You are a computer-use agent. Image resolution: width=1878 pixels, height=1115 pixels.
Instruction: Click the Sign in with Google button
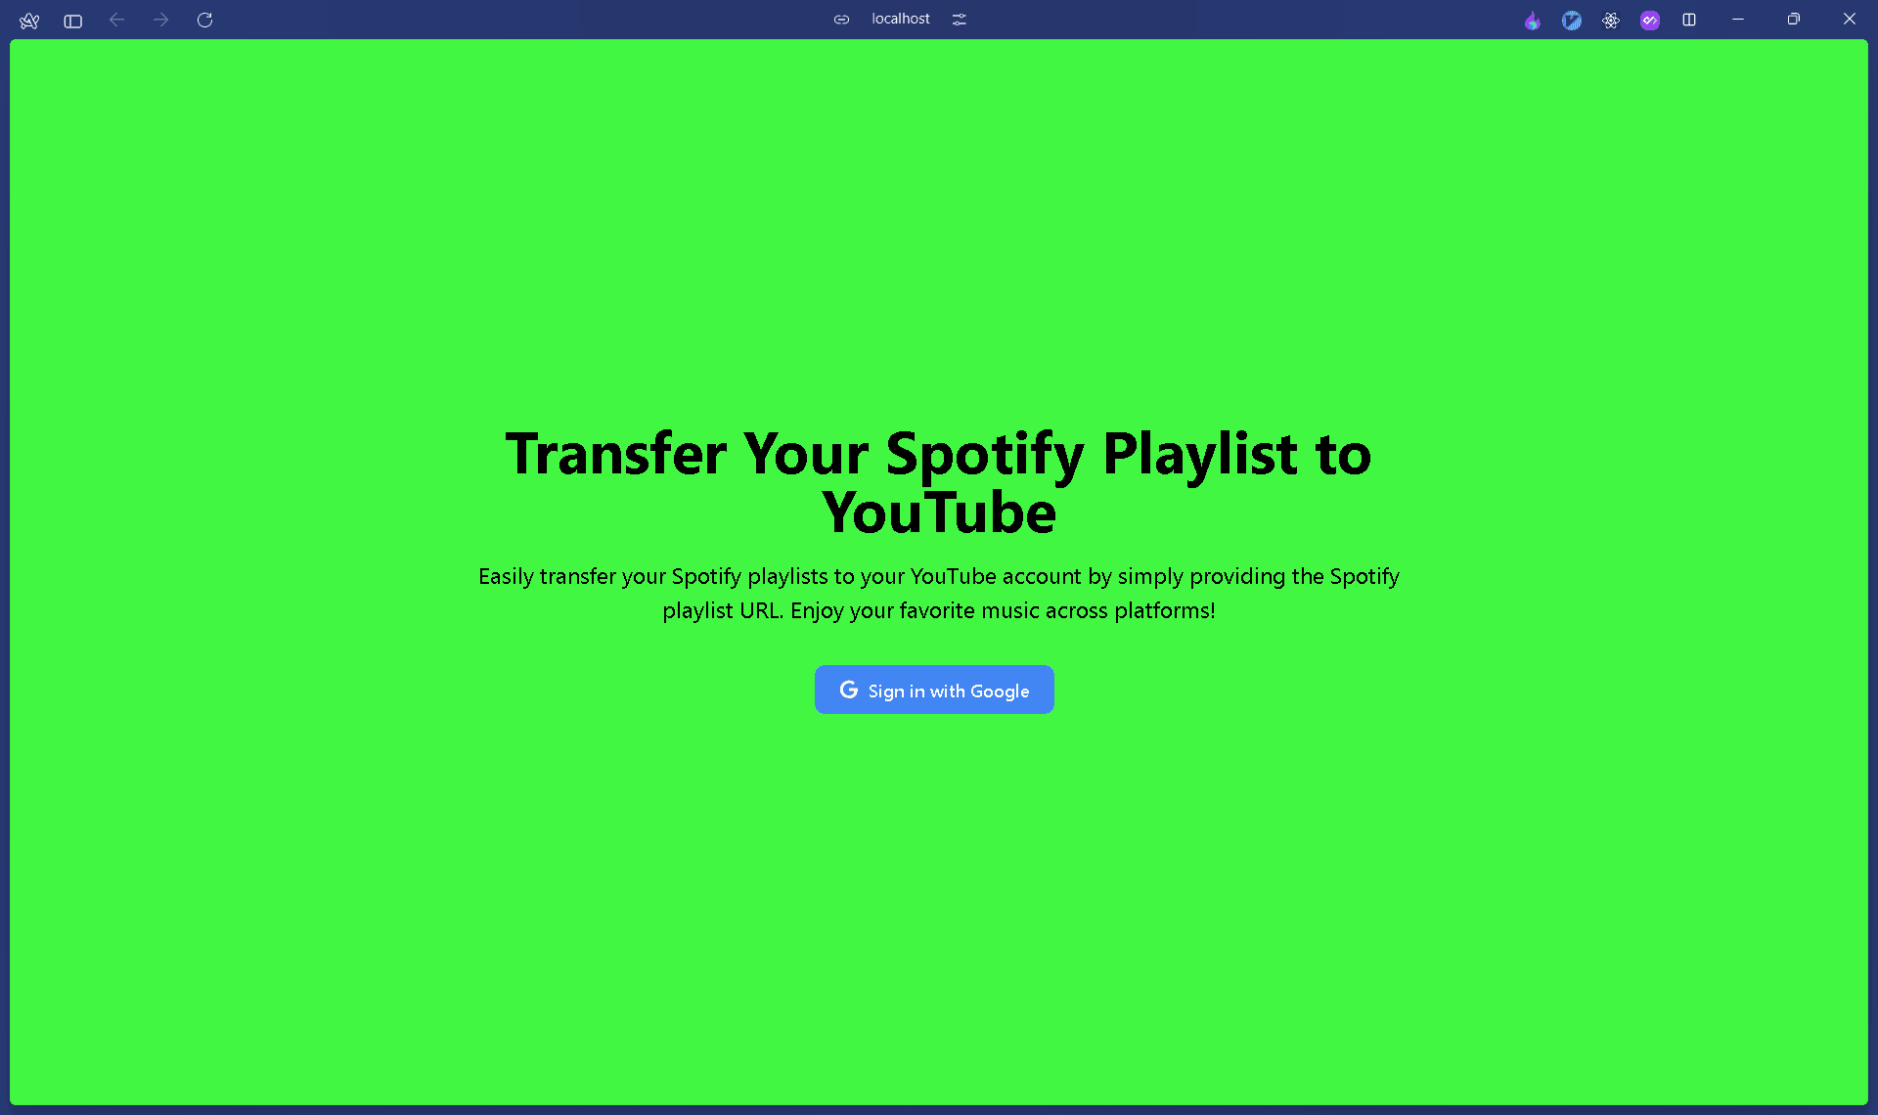tap(934, 690)
